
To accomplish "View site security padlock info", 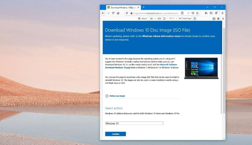I will coord(132,13).
